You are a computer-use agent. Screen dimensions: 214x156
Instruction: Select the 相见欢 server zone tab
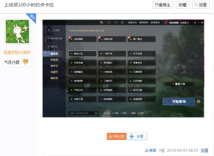pyautogui.click(x=54, y=54)
